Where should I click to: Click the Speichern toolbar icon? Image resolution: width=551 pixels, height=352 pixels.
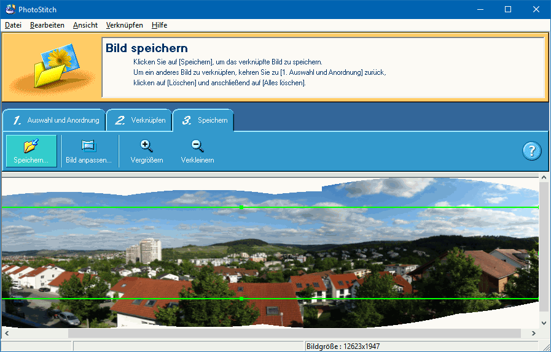pos(31,151)
